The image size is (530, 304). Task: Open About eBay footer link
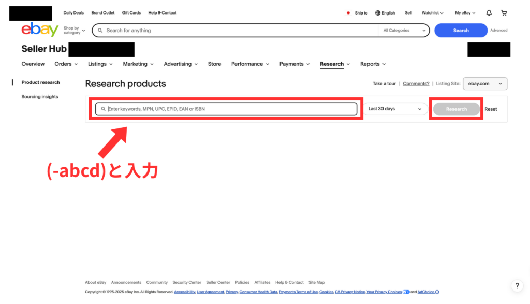click(x=95, y=282)
